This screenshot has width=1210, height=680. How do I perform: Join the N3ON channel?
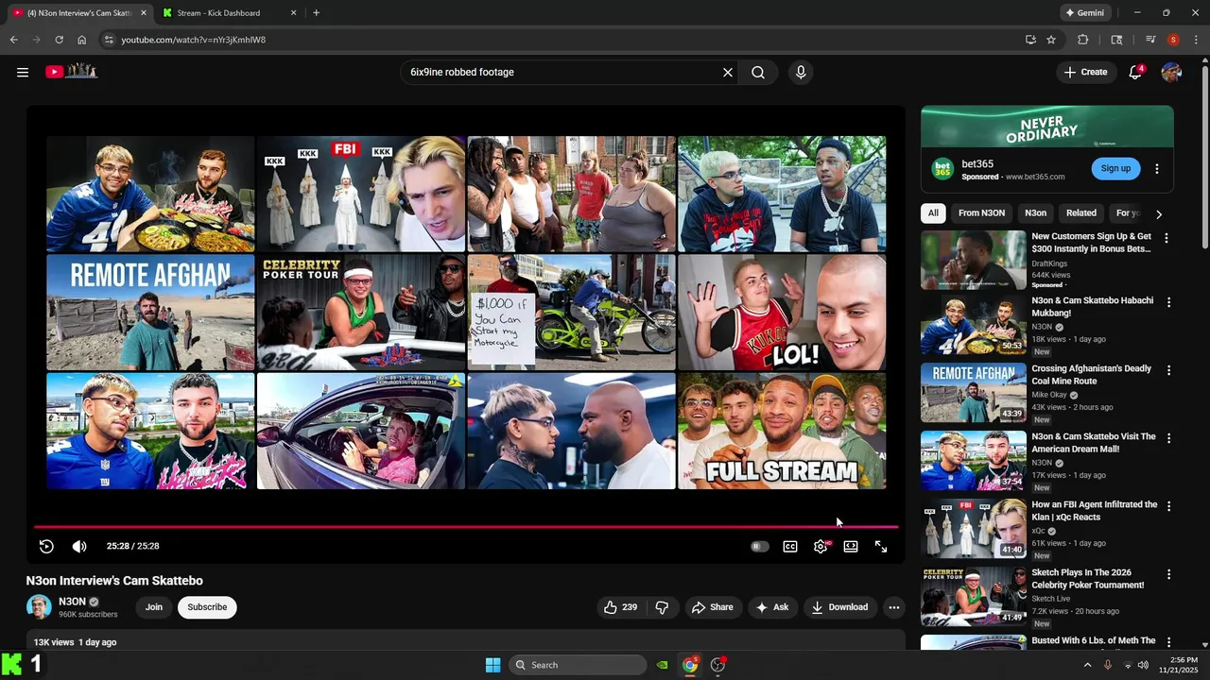[154, 607]
